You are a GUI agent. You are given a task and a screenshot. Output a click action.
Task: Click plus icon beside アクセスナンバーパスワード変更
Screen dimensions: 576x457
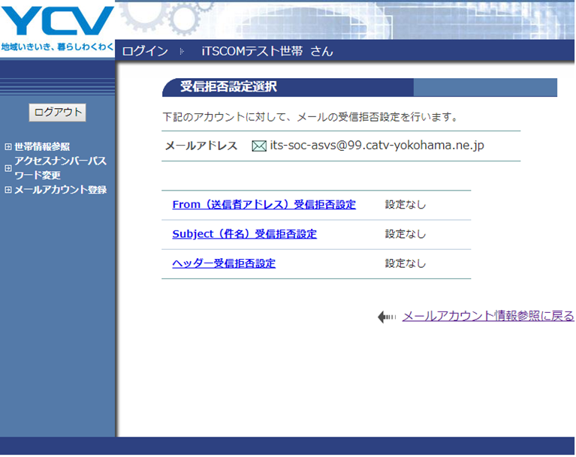(x=8, y=169)
